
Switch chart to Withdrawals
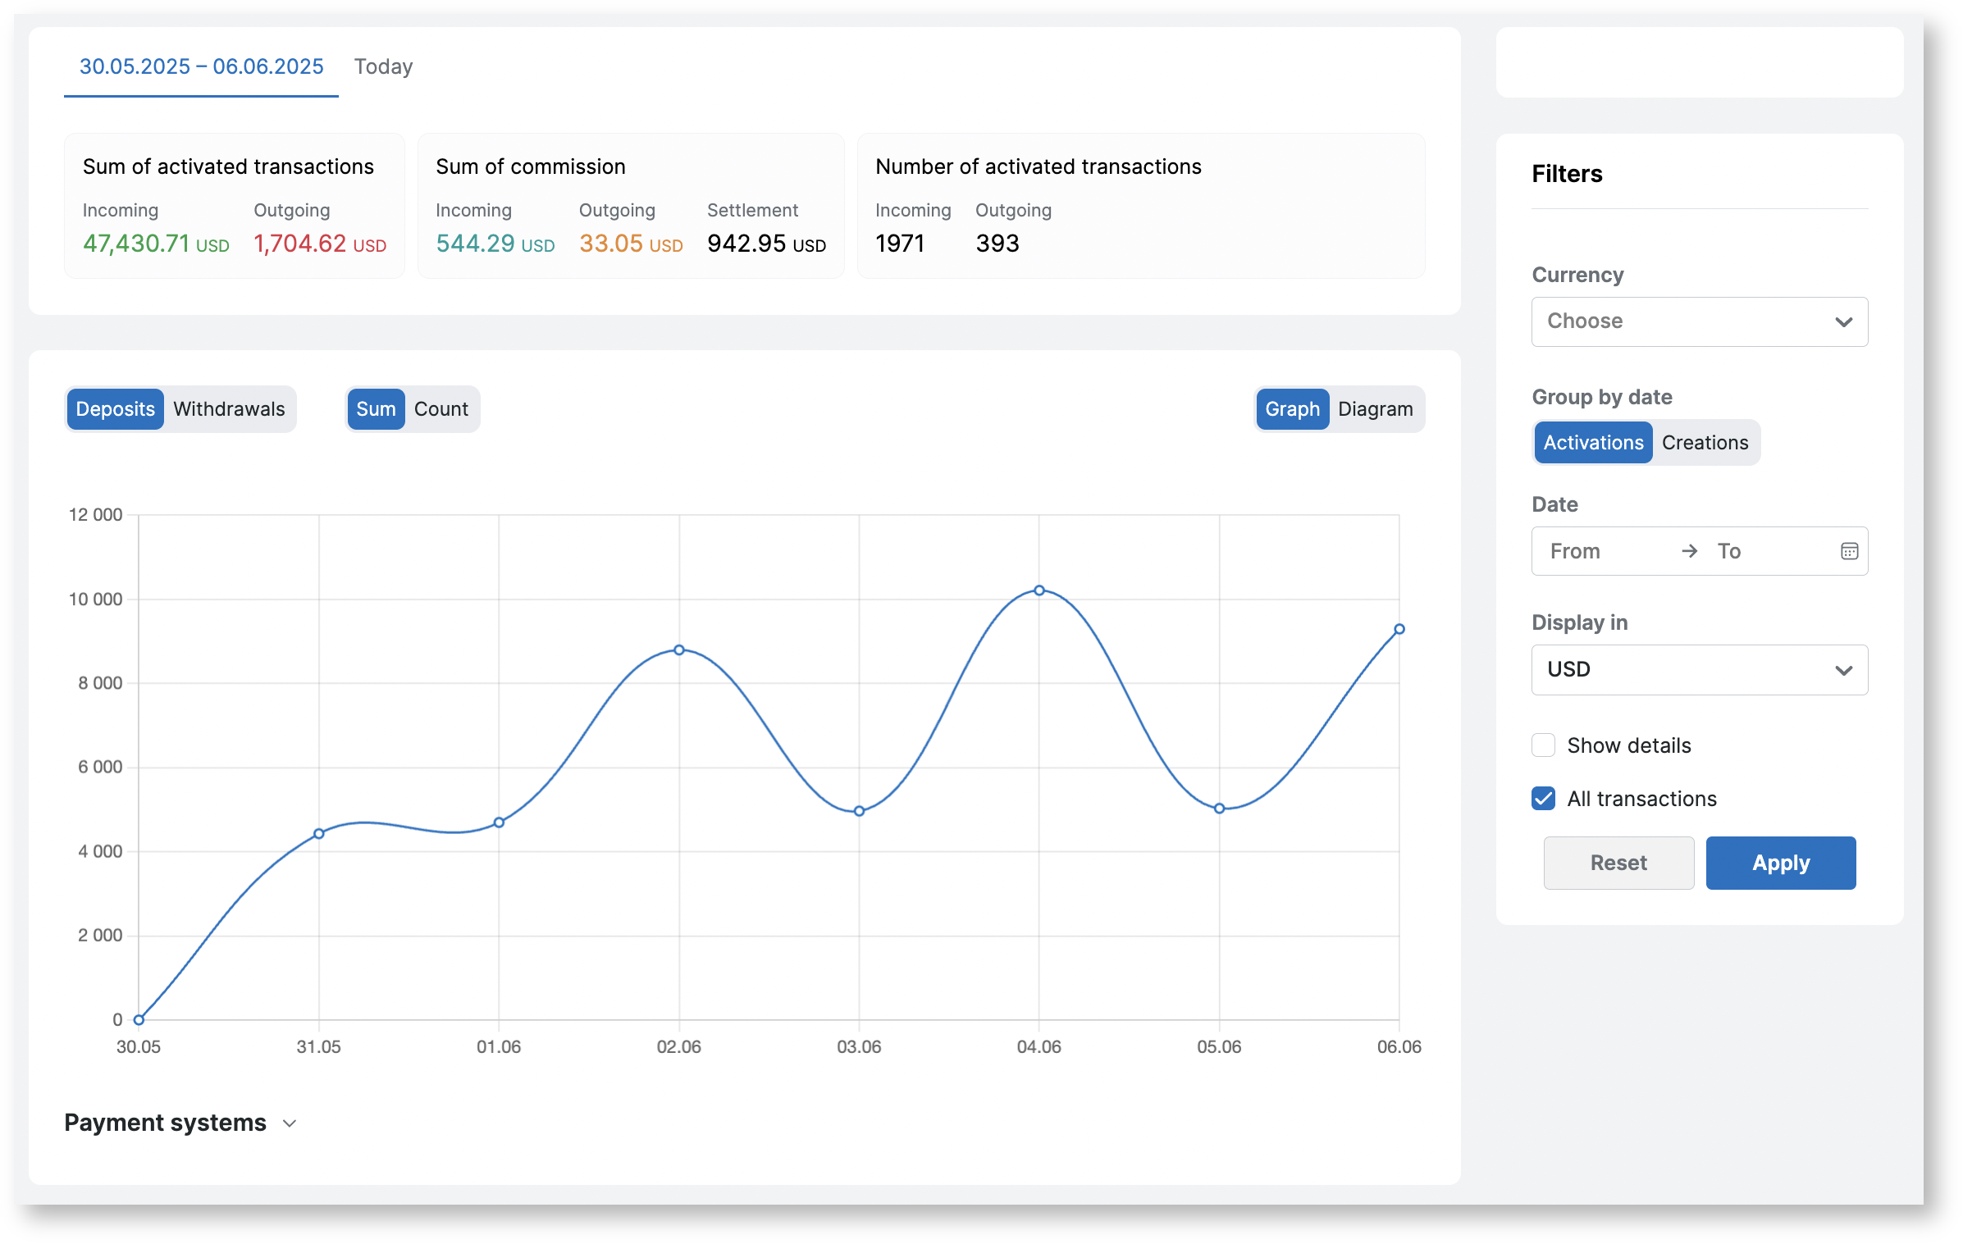coord(229,409)
